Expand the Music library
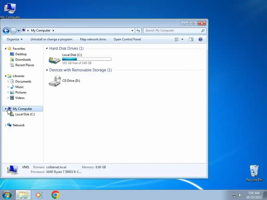The width and height of the screenshot is (267, 200). click(8, 87)
